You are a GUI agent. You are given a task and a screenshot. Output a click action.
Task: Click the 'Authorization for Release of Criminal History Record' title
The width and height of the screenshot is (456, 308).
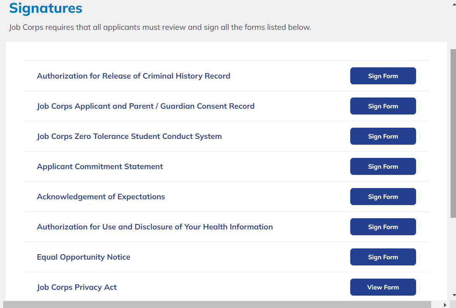[133, 76]
